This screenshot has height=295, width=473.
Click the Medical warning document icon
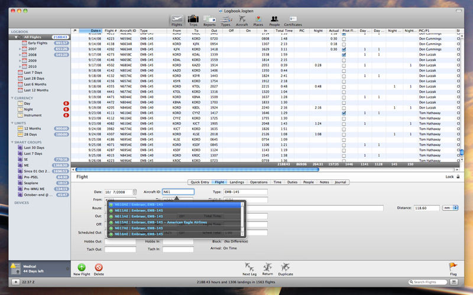click(15, 268)
